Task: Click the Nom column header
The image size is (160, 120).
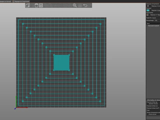Action: [x=153, y=23]
